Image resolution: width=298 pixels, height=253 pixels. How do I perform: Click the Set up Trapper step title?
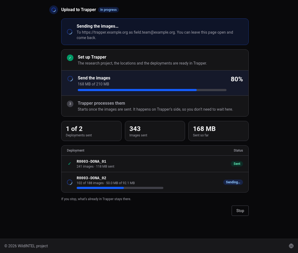coord(92,57)
